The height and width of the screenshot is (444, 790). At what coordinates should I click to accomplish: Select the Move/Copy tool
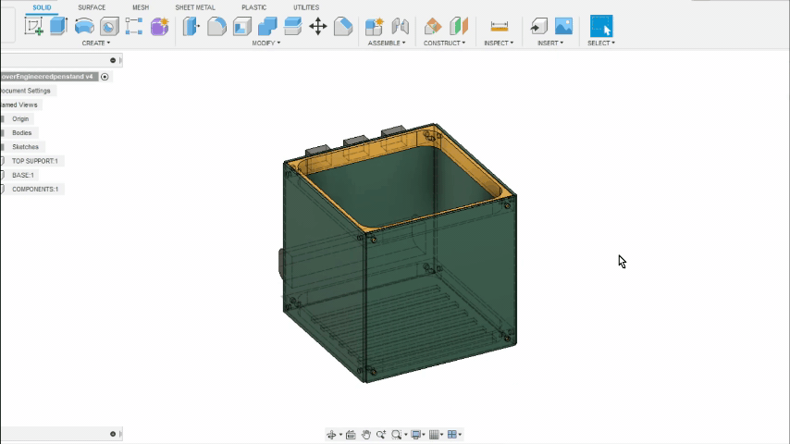pos(318,26)
